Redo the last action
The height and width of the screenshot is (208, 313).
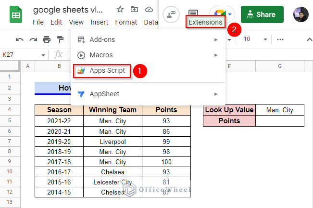(x=33, y=39)
